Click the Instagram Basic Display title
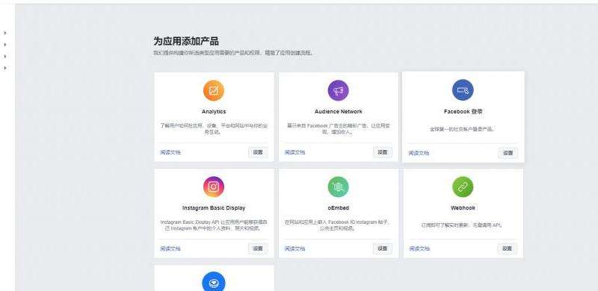598x291 pixels. tap(214, 208)
